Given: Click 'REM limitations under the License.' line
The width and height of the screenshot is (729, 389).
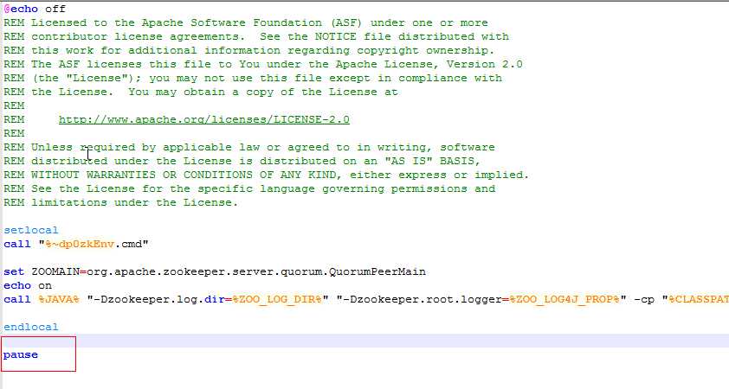Looking at the screenshot, I should (x=121, y=203).
